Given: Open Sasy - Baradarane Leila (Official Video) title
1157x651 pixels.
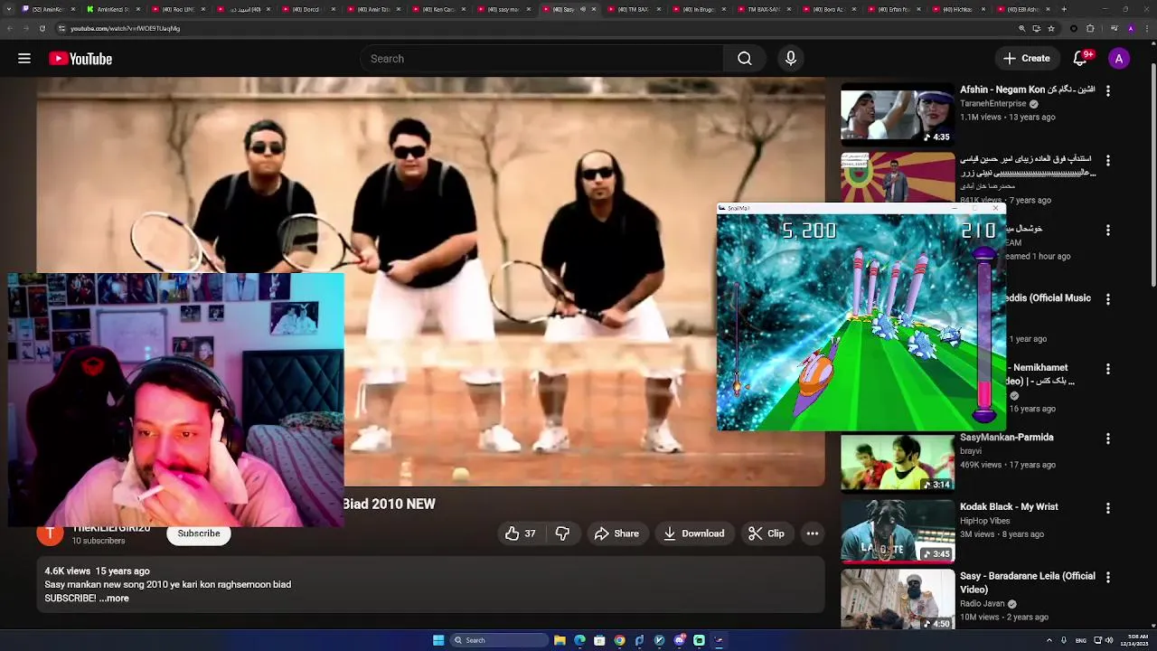Looking at the screenshot, I should coord(1027,583).
